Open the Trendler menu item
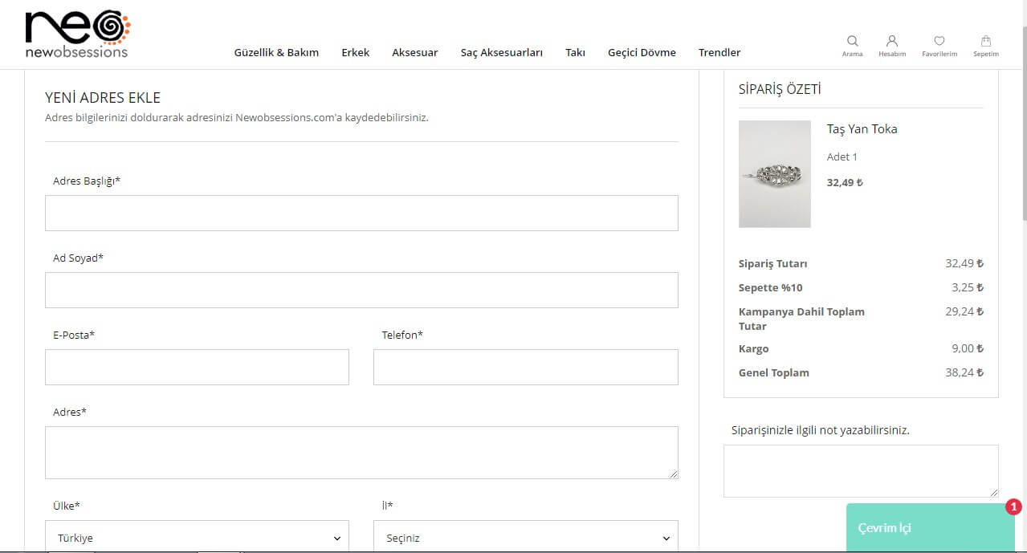 click(719, 53)
